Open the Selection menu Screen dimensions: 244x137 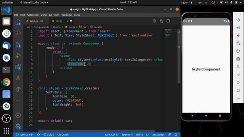point(33,15)
